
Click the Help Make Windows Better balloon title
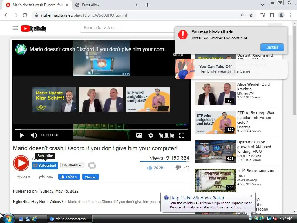coord(197,198)
